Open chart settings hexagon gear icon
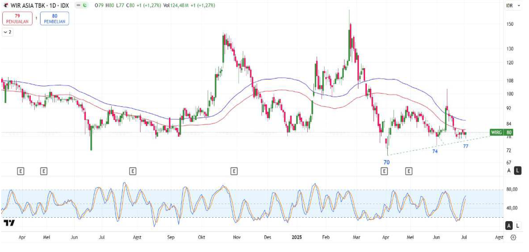This screenshot has width=529, height=252. coord(513,237)
